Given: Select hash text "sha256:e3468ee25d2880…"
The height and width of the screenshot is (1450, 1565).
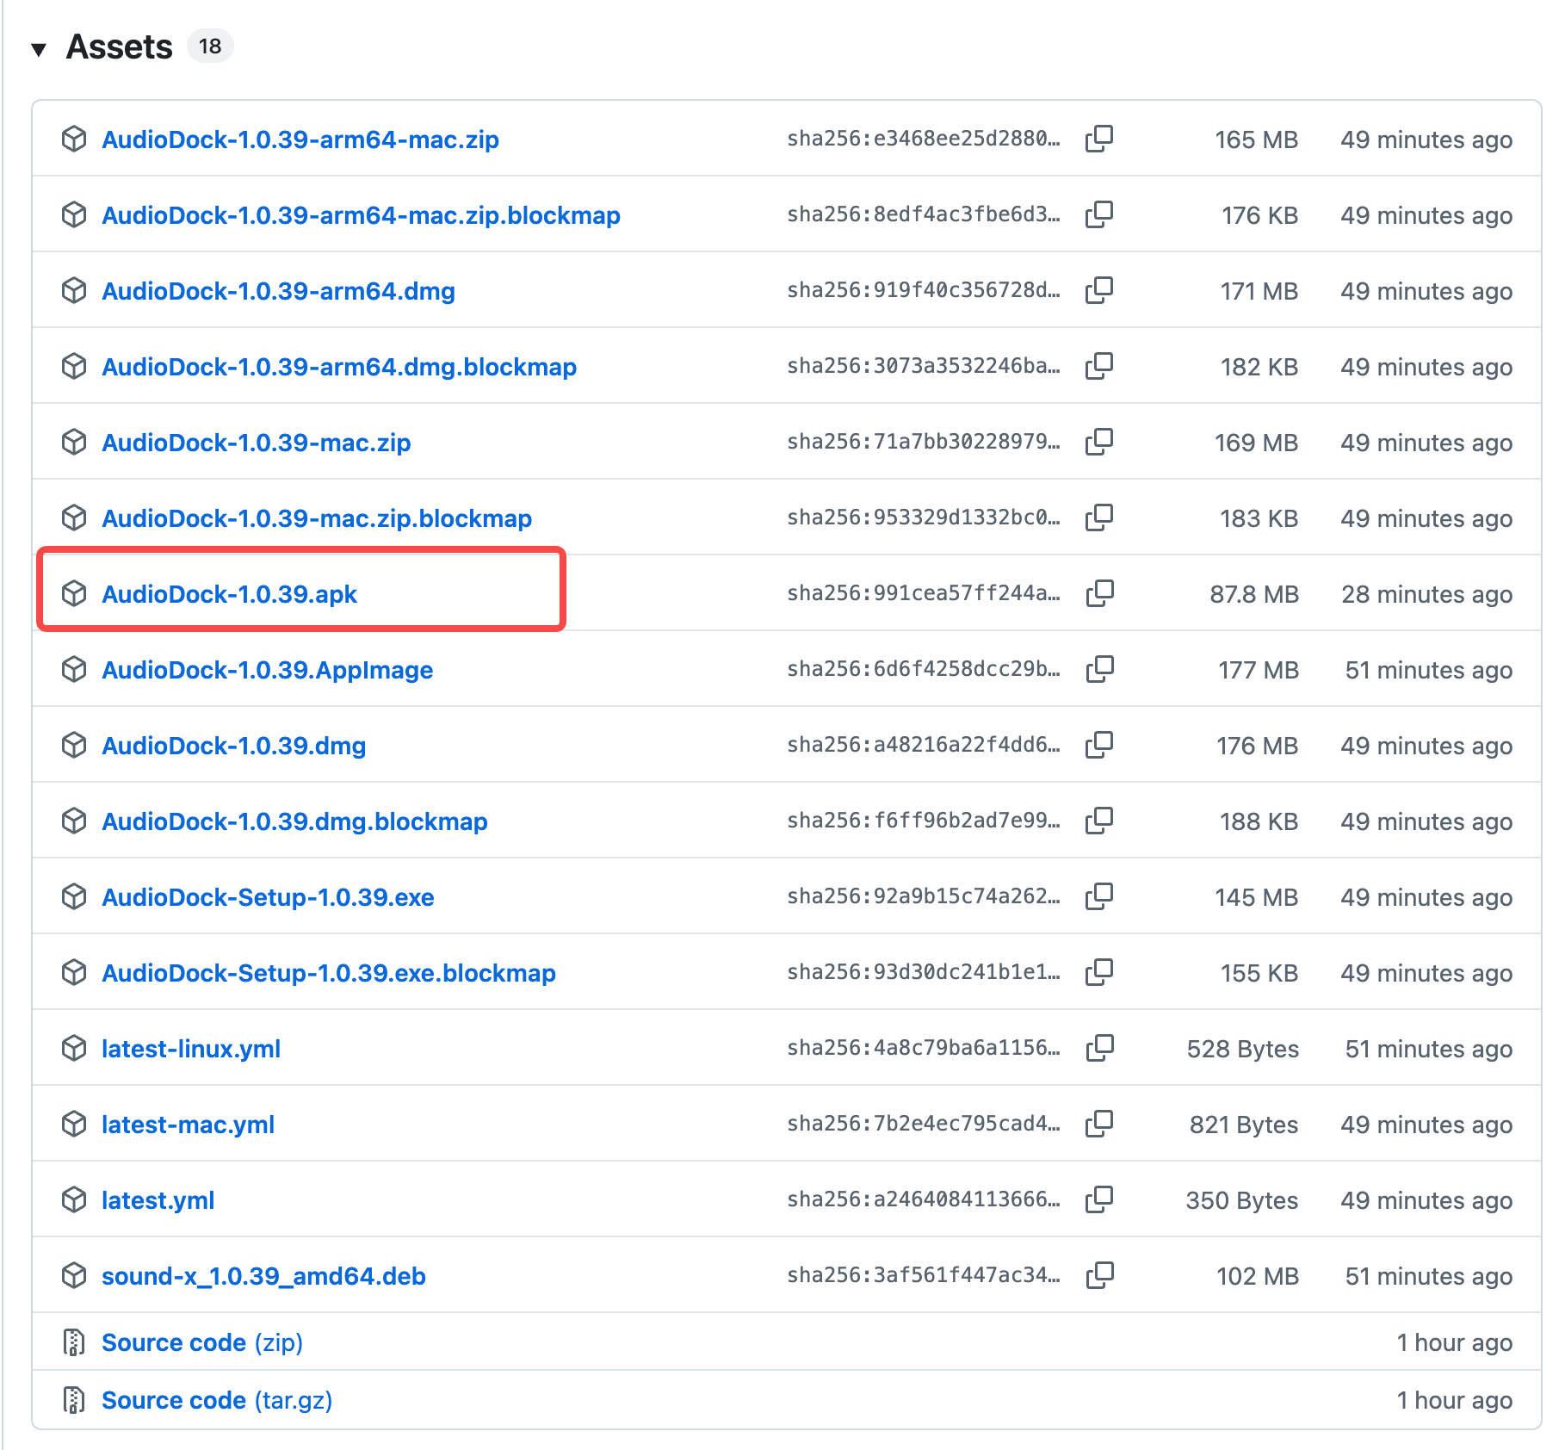Looking at the screenshot, I should pos(924,139).
